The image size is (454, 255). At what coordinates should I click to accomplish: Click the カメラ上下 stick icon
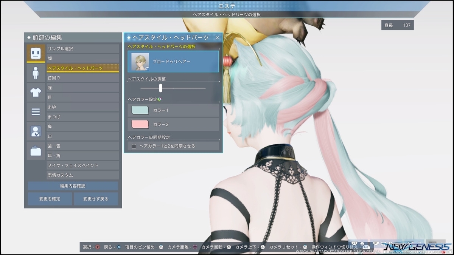coord(263,247)
